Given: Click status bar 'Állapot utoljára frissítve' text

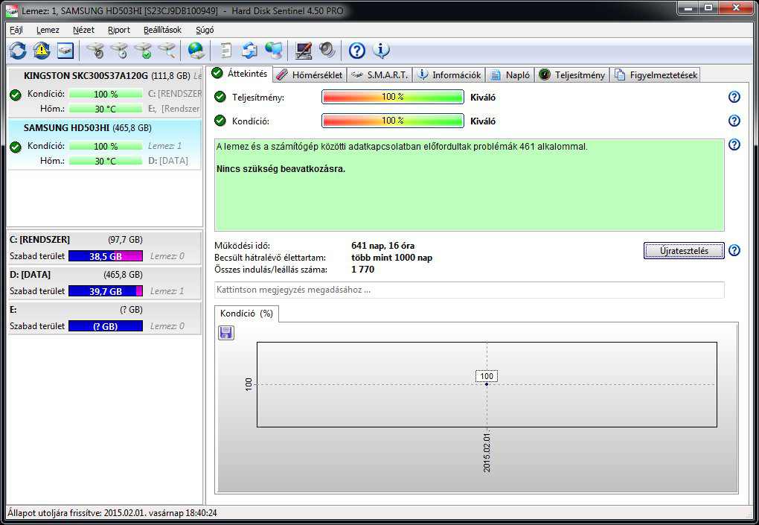Looking at the screenshot, I should click(x=112, y=513).
